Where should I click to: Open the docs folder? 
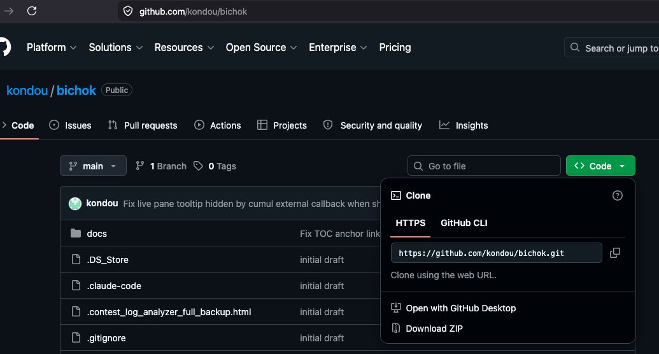coord(97,234)
